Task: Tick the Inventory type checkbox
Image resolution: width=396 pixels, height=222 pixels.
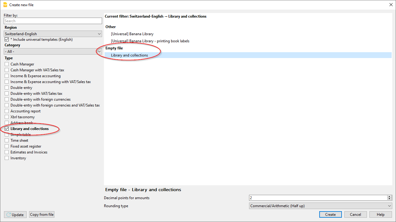Action: [x=7, y=158]
